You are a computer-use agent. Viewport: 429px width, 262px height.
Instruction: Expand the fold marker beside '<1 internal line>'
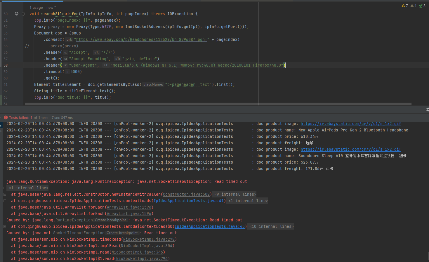click(5, 188)
